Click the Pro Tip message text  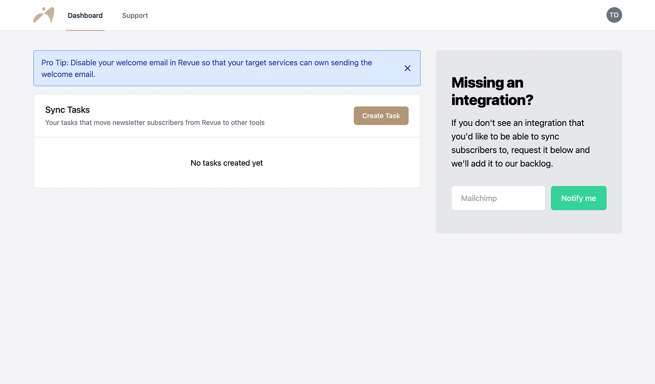pos(207,68)
